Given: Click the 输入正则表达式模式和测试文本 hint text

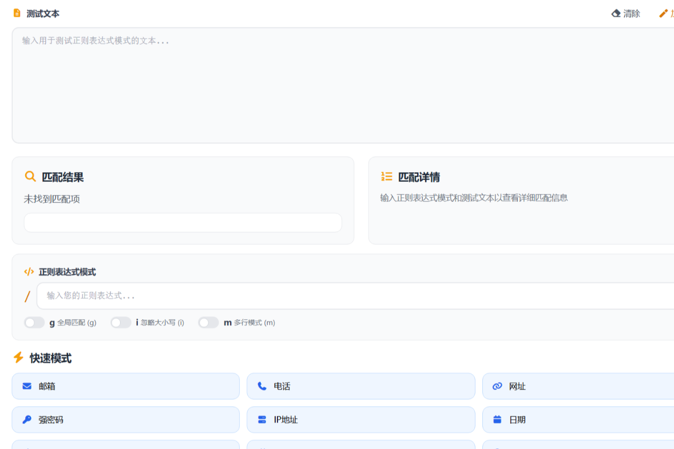Looking at the screenshot, I should pyautogui.click(x=474, y=198).
